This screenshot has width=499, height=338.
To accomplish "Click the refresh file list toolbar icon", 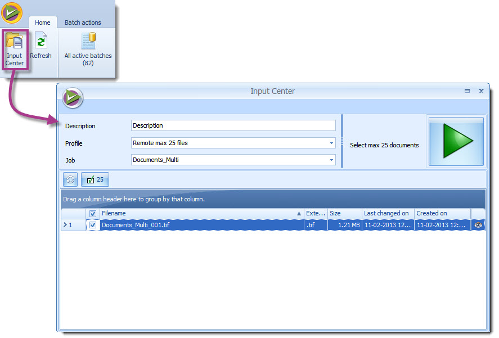I will click(70, 179).
